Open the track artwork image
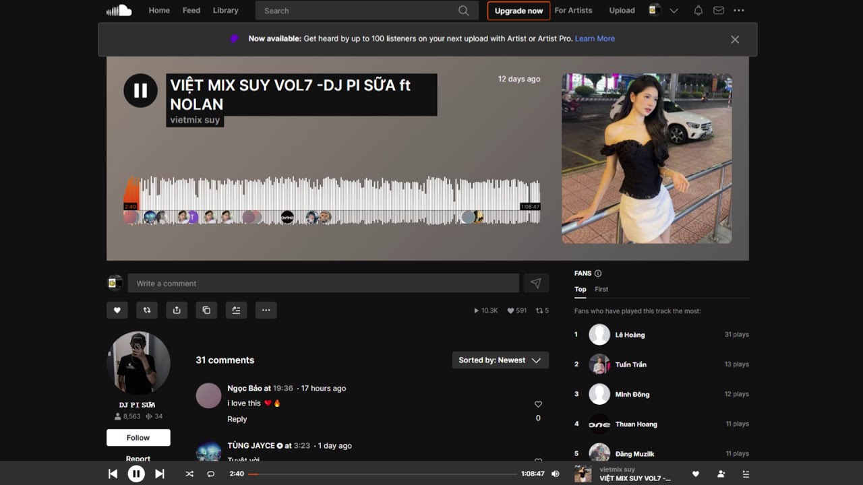The width and height of the screenshot is (863, 485). tap(647, 158)
